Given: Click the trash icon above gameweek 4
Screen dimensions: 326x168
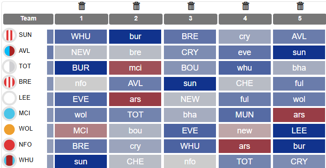Looking at the screenshot, I should 246,6.
